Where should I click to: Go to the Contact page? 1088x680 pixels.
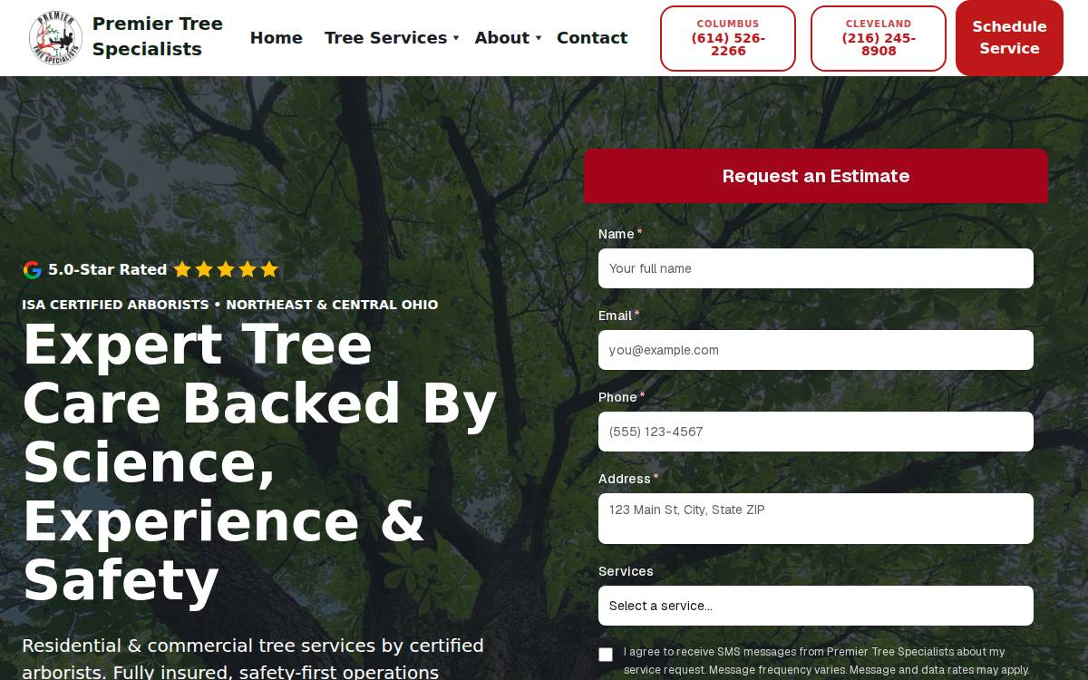pos(592,38)
